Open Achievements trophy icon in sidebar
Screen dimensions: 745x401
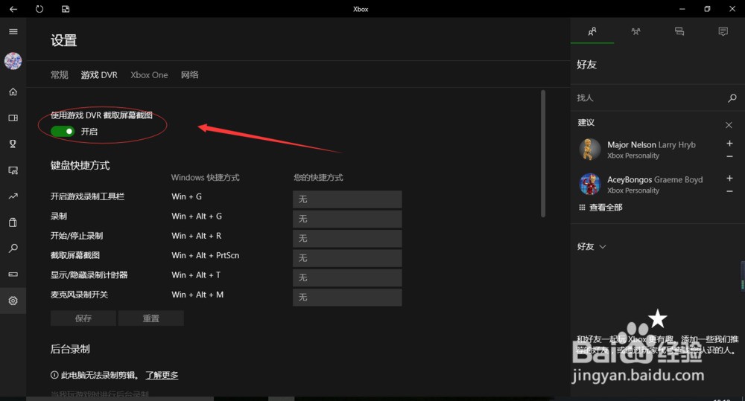coord(13,144)
